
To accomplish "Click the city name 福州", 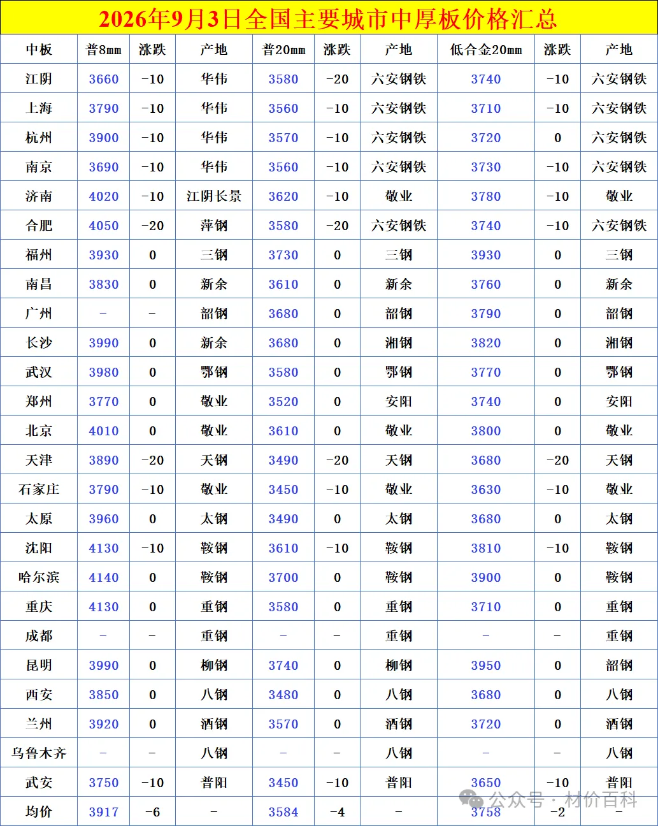I will (x=39, y=255).
